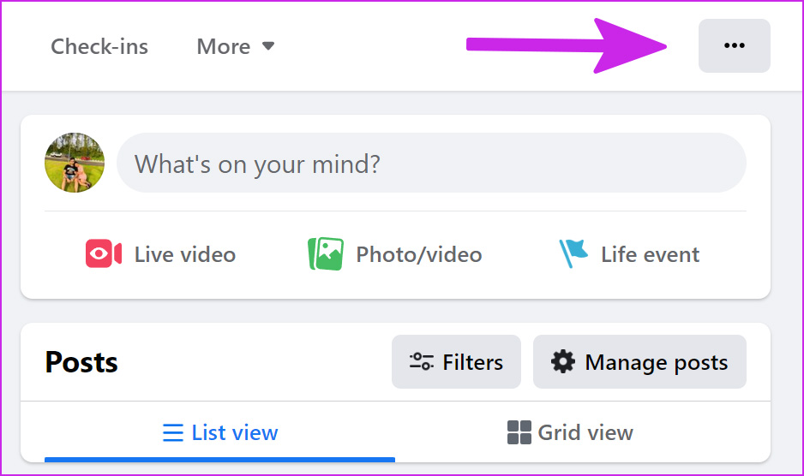This screenshot has width=804, height=476.
Task: Switch to the List view tab
Action: click(x=220, y=432)
